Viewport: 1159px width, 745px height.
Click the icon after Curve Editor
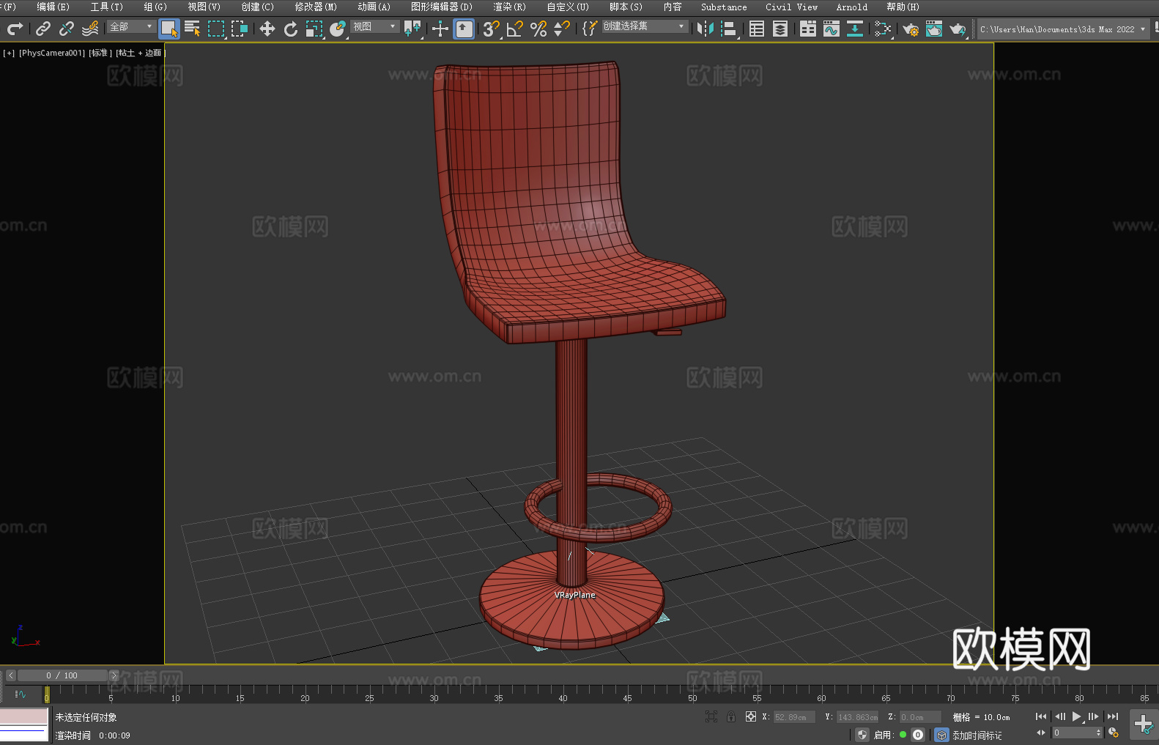[x=855, y=29]
